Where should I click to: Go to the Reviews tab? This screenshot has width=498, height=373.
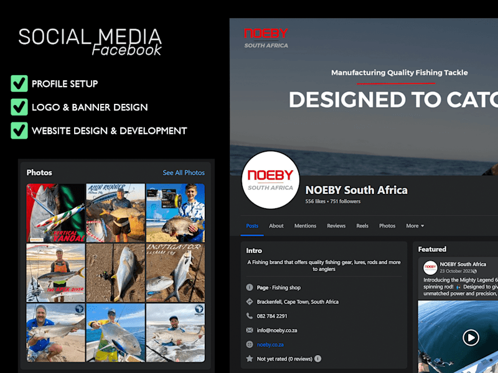coord(336,226)
